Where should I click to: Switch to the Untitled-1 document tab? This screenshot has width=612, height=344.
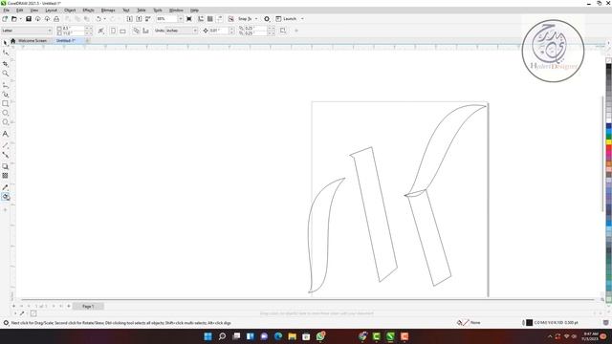coord(65,40)
